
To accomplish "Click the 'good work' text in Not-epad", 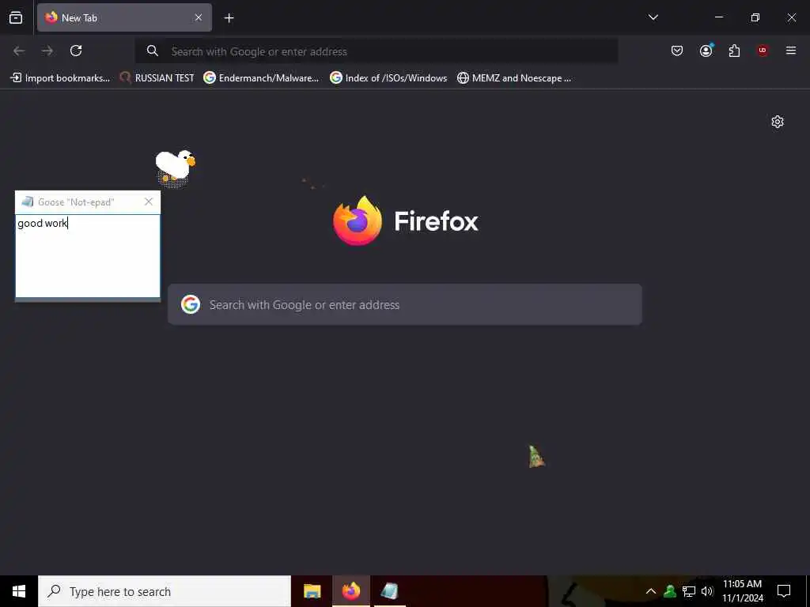I will [43, 223].
